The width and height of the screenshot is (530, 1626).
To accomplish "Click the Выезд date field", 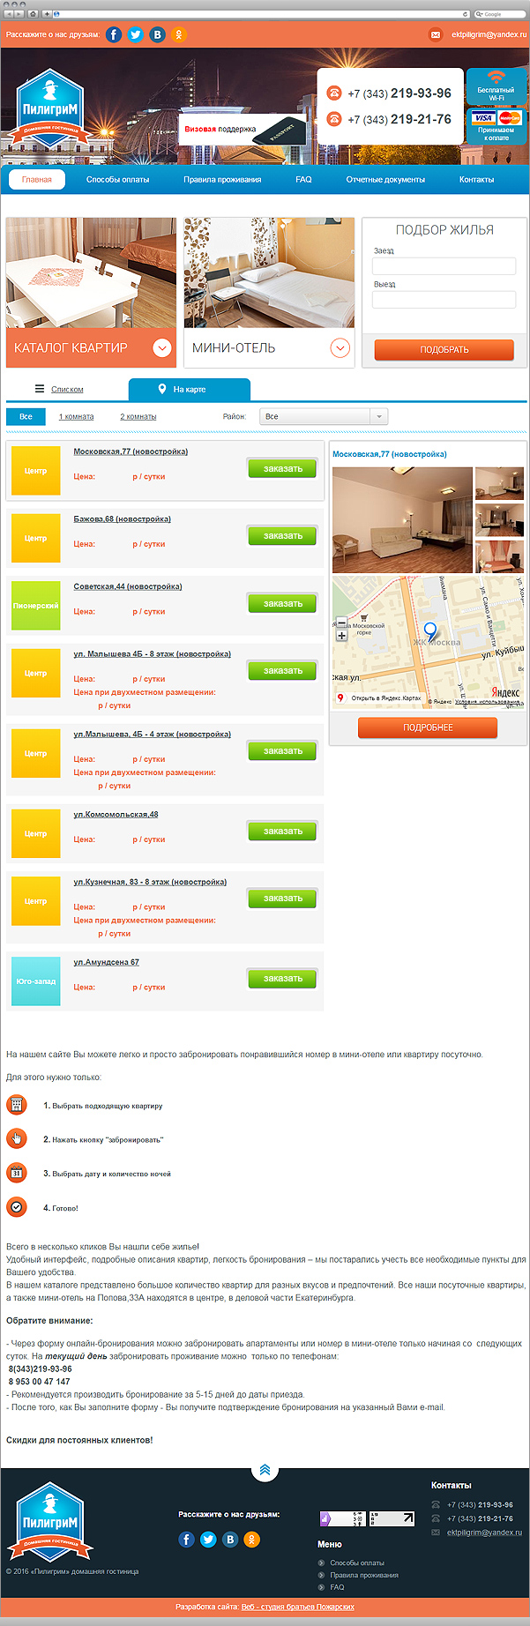I will click(444, 299).
